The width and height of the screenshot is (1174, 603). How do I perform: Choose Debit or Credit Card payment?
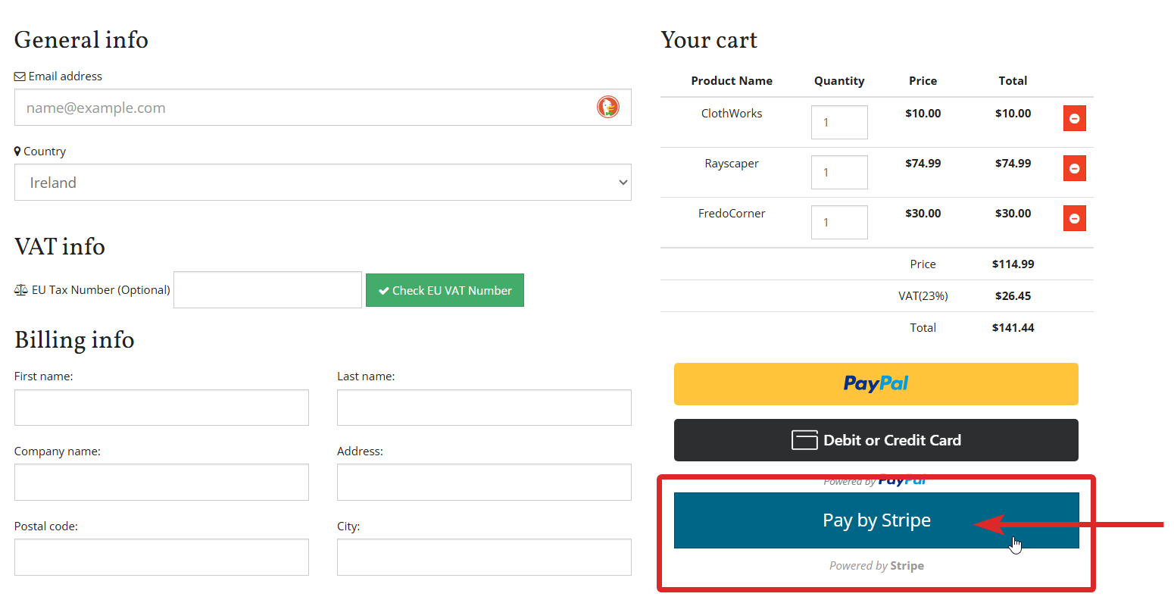(876, 440)
